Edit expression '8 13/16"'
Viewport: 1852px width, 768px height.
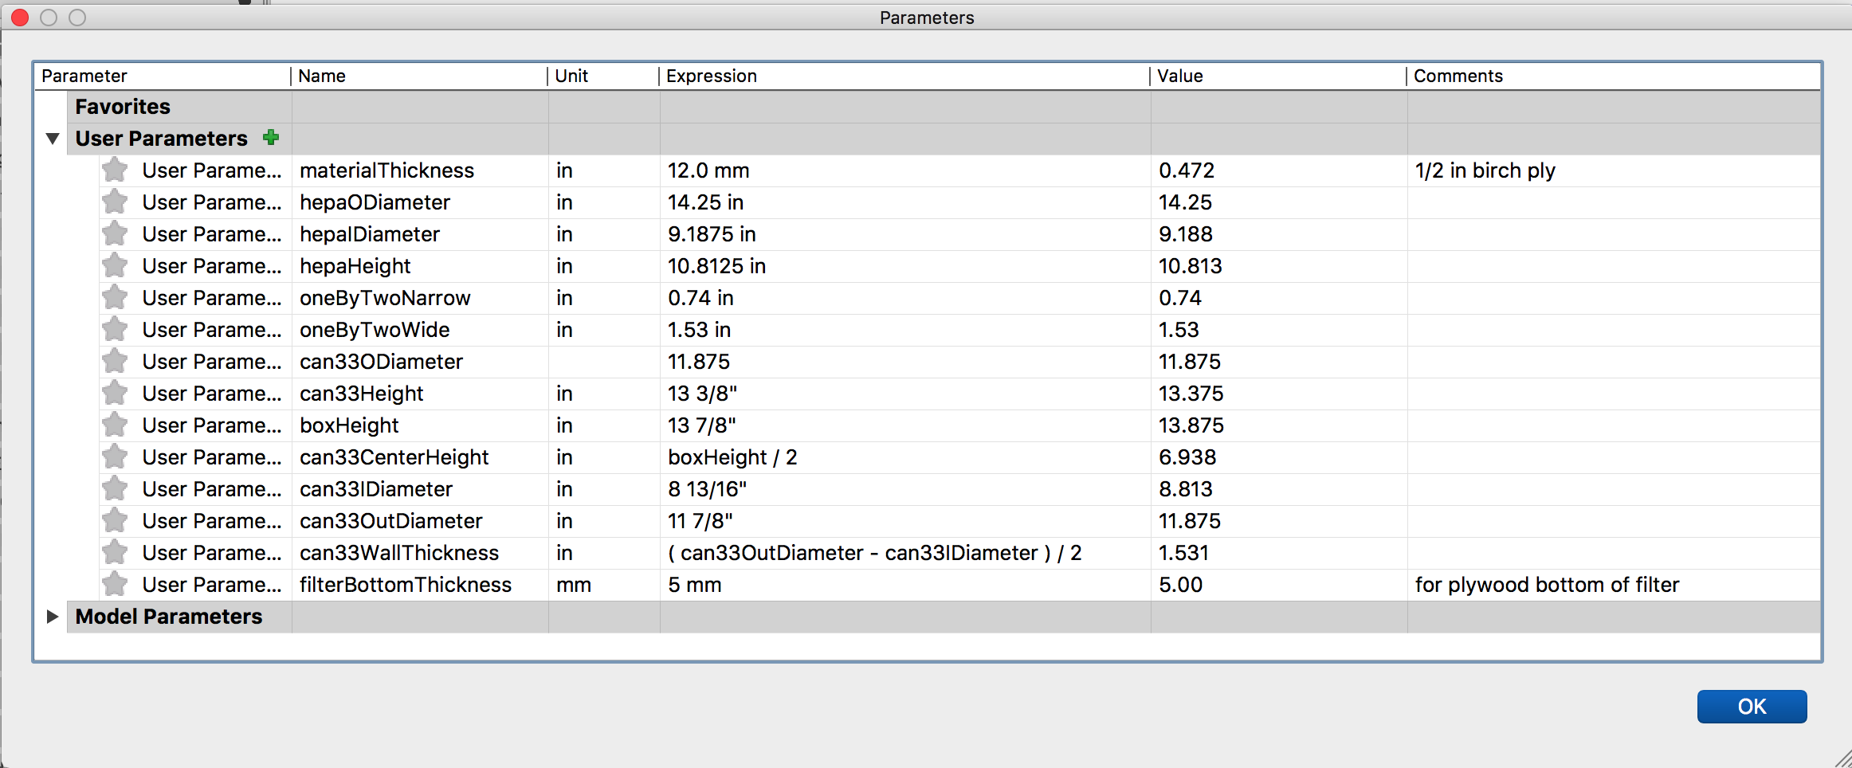[905, 489]
